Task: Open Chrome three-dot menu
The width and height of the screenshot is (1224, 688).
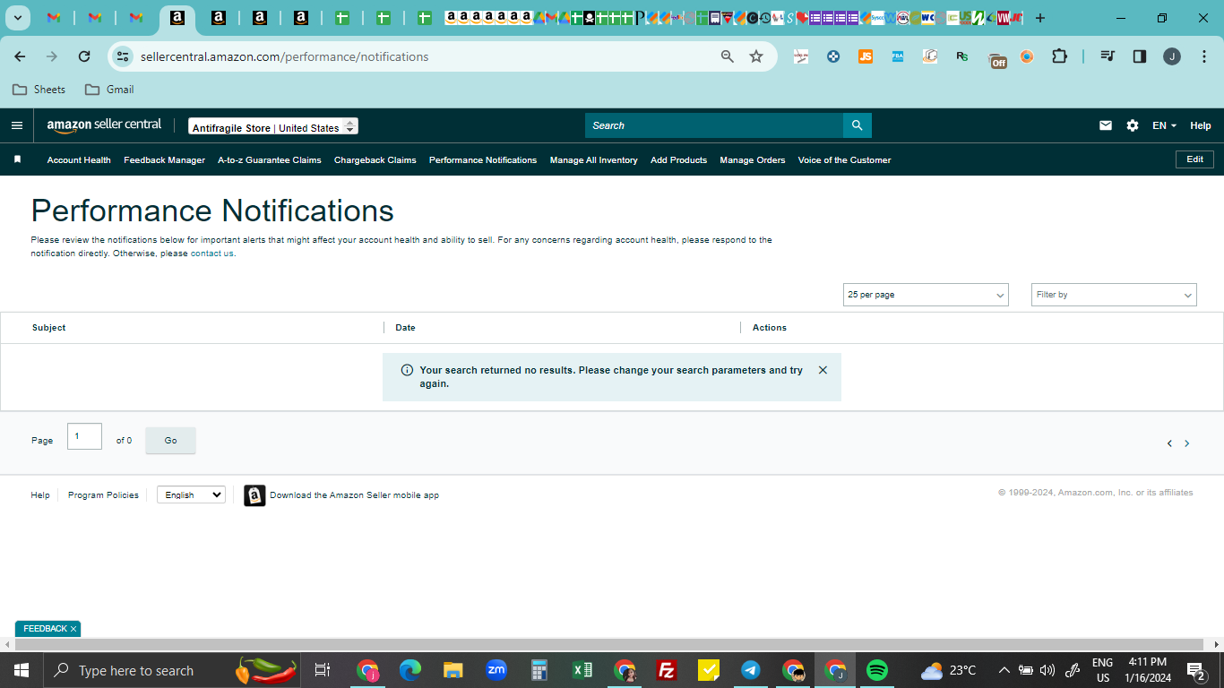Action: click(1202, 56)
